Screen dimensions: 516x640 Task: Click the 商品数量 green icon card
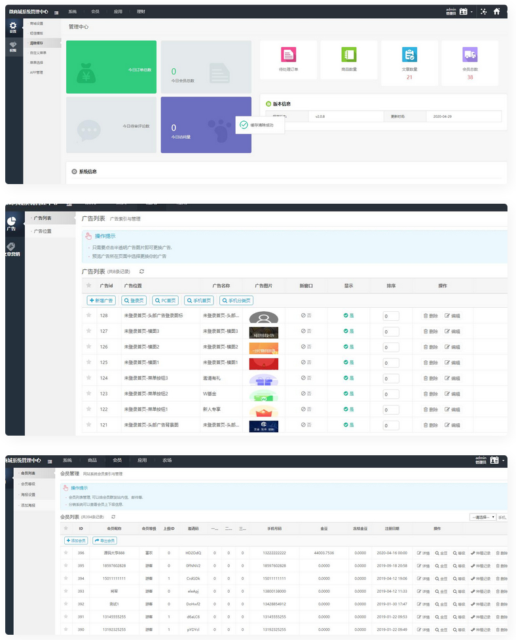pyautogui.click(x=348, y=54)
